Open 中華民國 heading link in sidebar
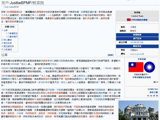This screenshot has height=120, width=160. [142, 59]
